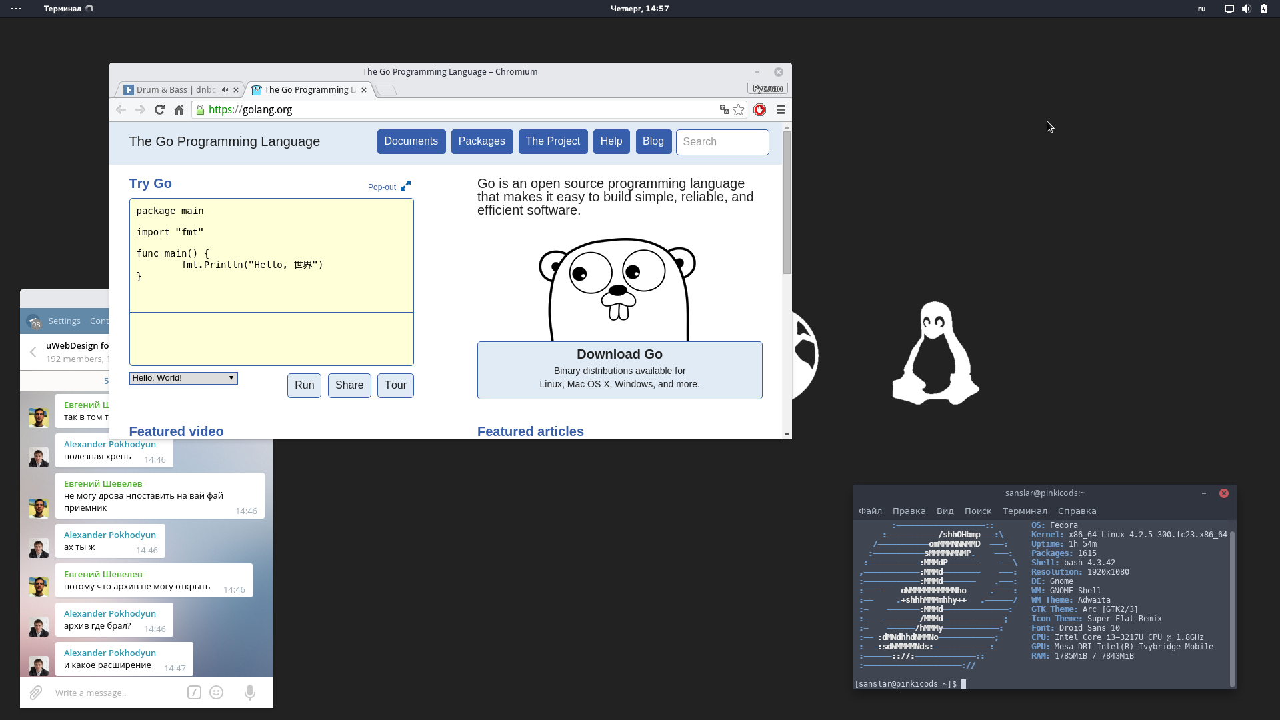Reload the golang.org page
1280x720 pixels.
coord(159,110)
